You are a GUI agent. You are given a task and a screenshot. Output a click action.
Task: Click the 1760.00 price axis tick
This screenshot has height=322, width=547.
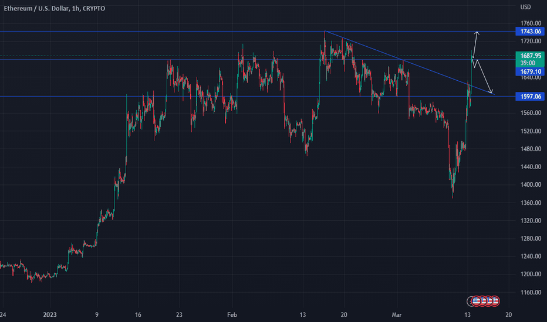[x=531, y=23]
